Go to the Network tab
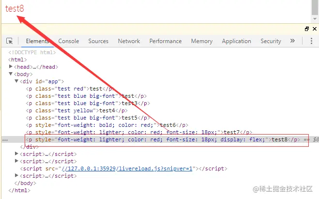Screen dimensions: 319x199 coord(129,41)
